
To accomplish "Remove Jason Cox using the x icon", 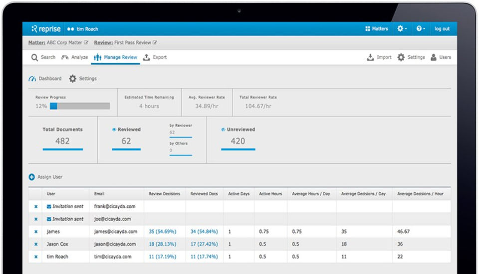I will click(36, 244).
